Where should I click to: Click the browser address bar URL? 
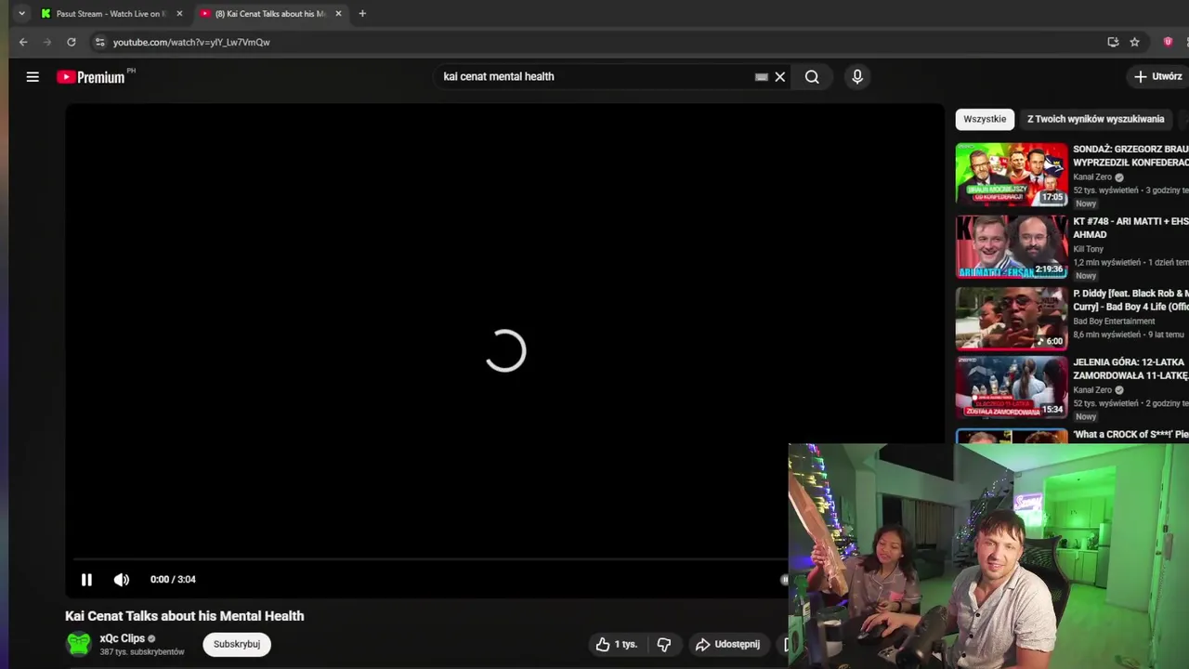(191, 42)
